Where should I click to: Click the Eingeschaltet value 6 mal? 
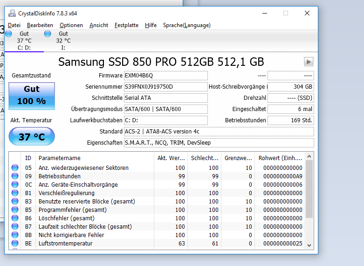tap(291, 109)
